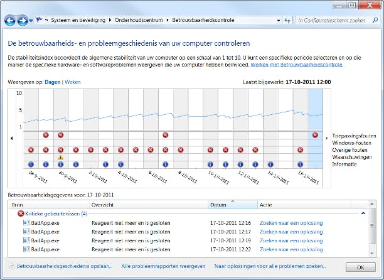Open the recent pages dropdown next to Forward
Image resolution: width=384 pixels, height=280 pixels.
[31, 21]
